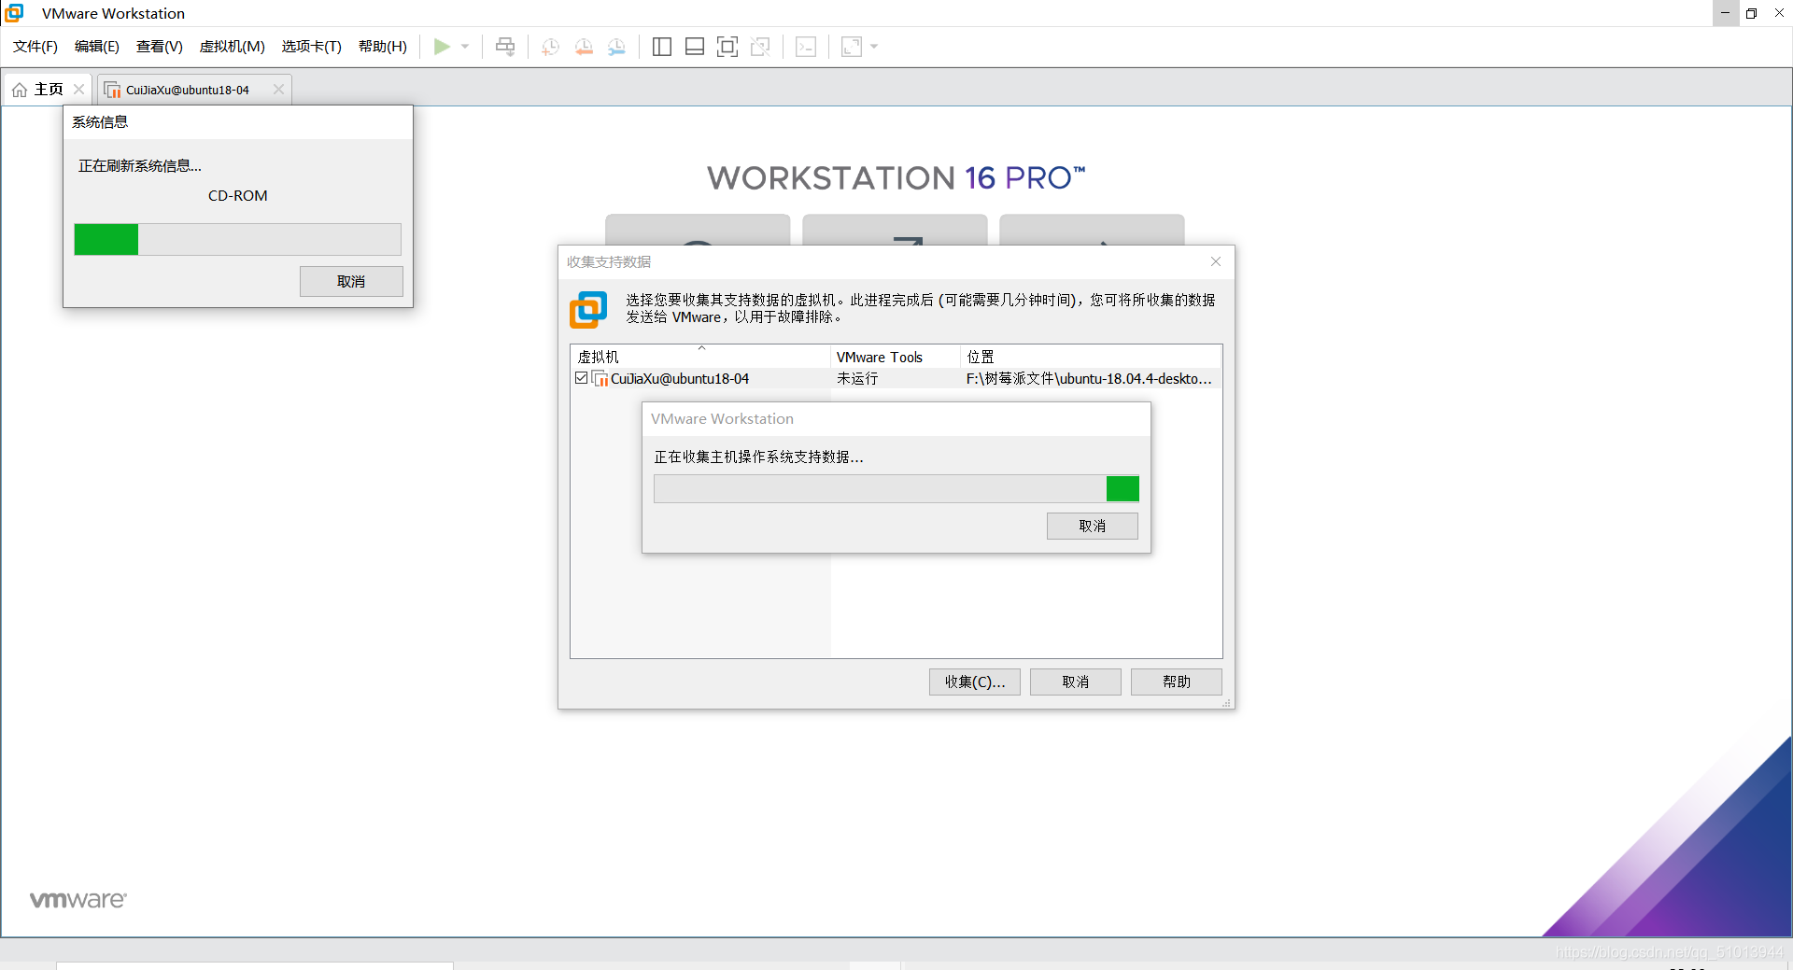1793x970 pixels.
Task: Select the CuiJiaXu@ubuntu18-04 row name
Action: point(680,379)
